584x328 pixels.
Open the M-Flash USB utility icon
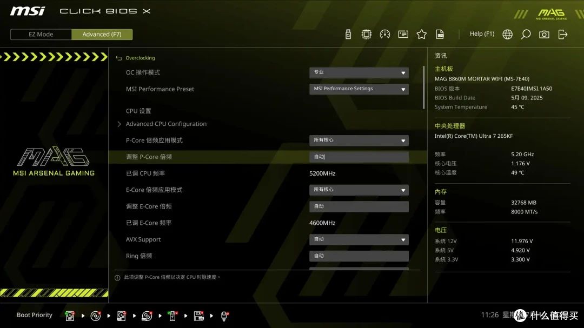[348, 34]
